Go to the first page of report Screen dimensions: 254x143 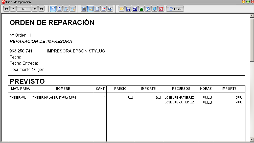pyautogui.click(x=7, y=9)
